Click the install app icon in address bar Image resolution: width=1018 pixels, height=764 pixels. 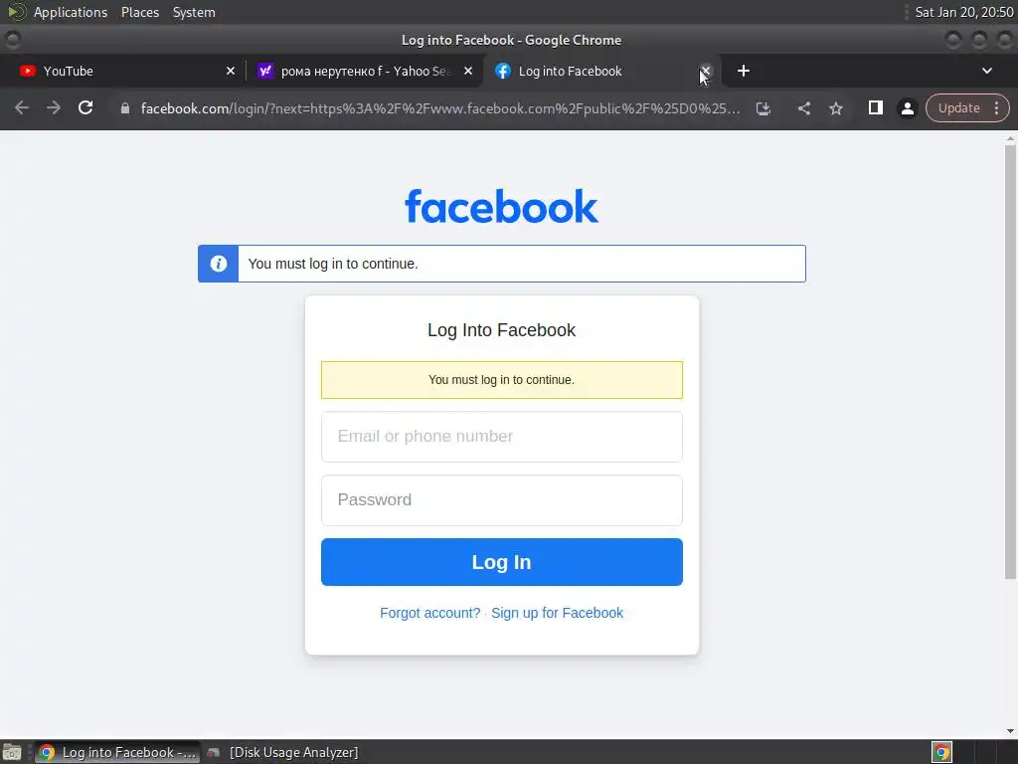tap(763, 108)
